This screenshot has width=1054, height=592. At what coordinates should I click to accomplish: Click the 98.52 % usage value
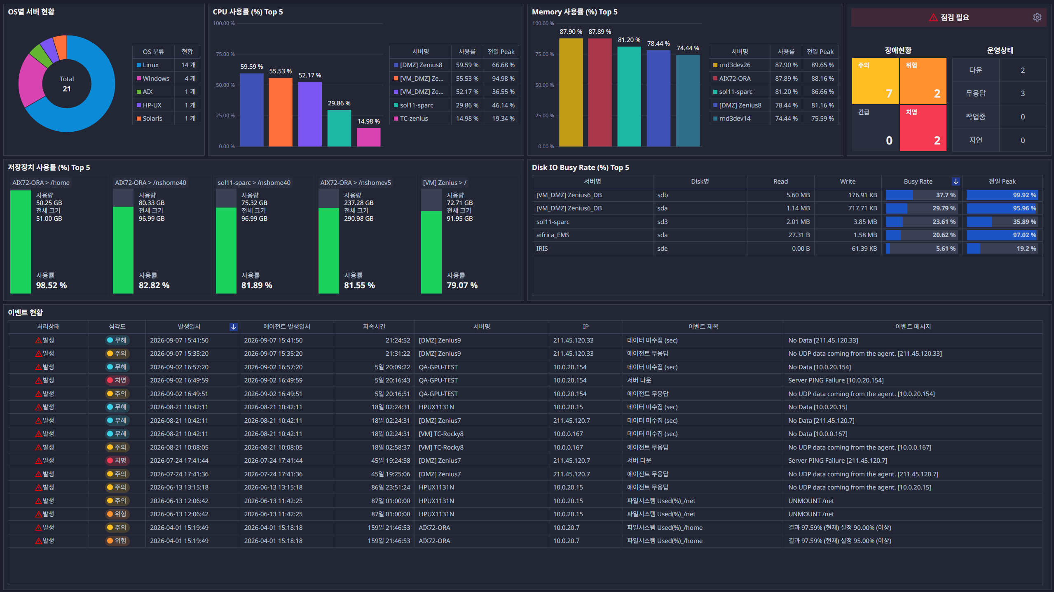[x=52, y=285]
